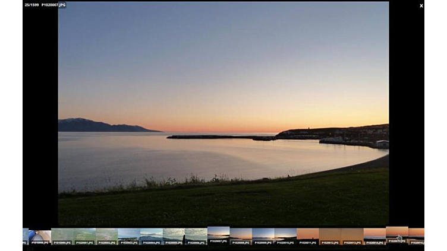Screen dimensions: 447x251
Task: Select the blue-toned thumbnail P1010998.JPG
Action: click(40, 236)
